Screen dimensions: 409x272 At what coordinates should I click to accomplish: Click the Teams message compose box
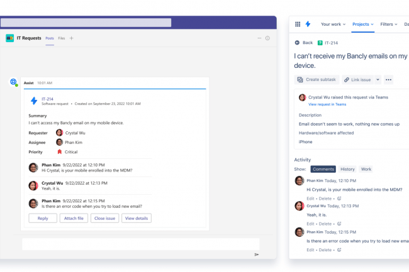click(x=141, y=244)
